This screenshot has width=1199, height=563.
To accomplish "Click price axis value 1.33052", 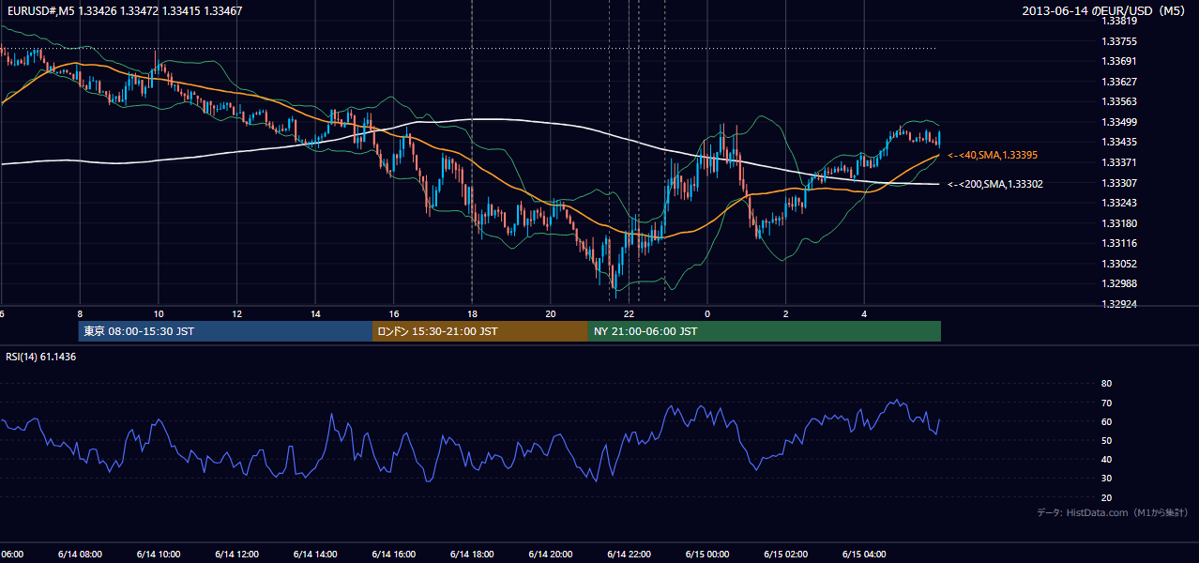I will click(1118, 264).
